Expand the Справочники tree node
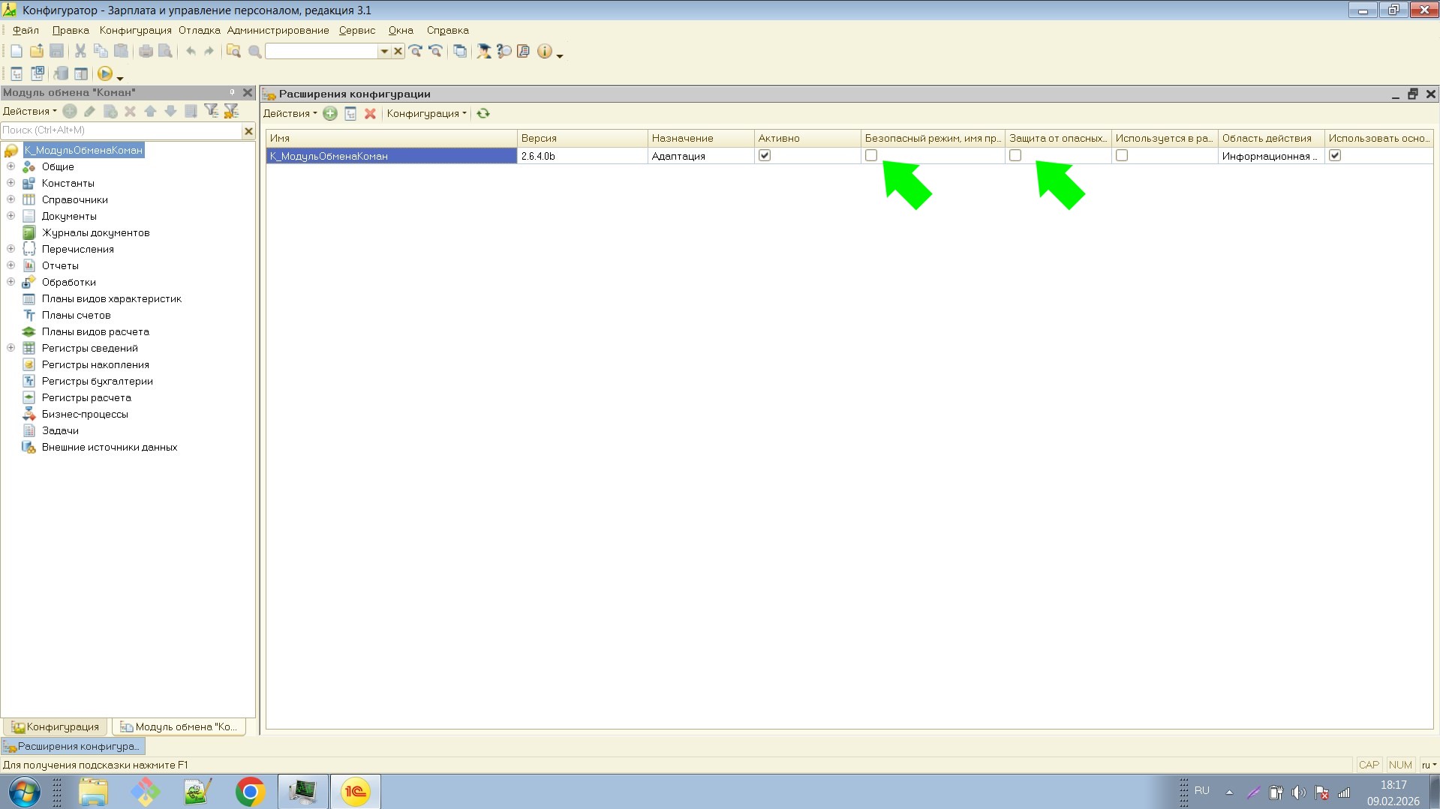The image size is (1440, 809). 11,199
